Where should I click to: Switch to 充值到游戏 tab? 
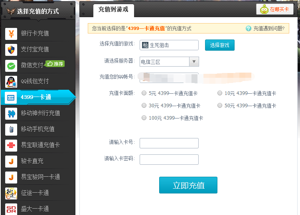click(113, 10)
